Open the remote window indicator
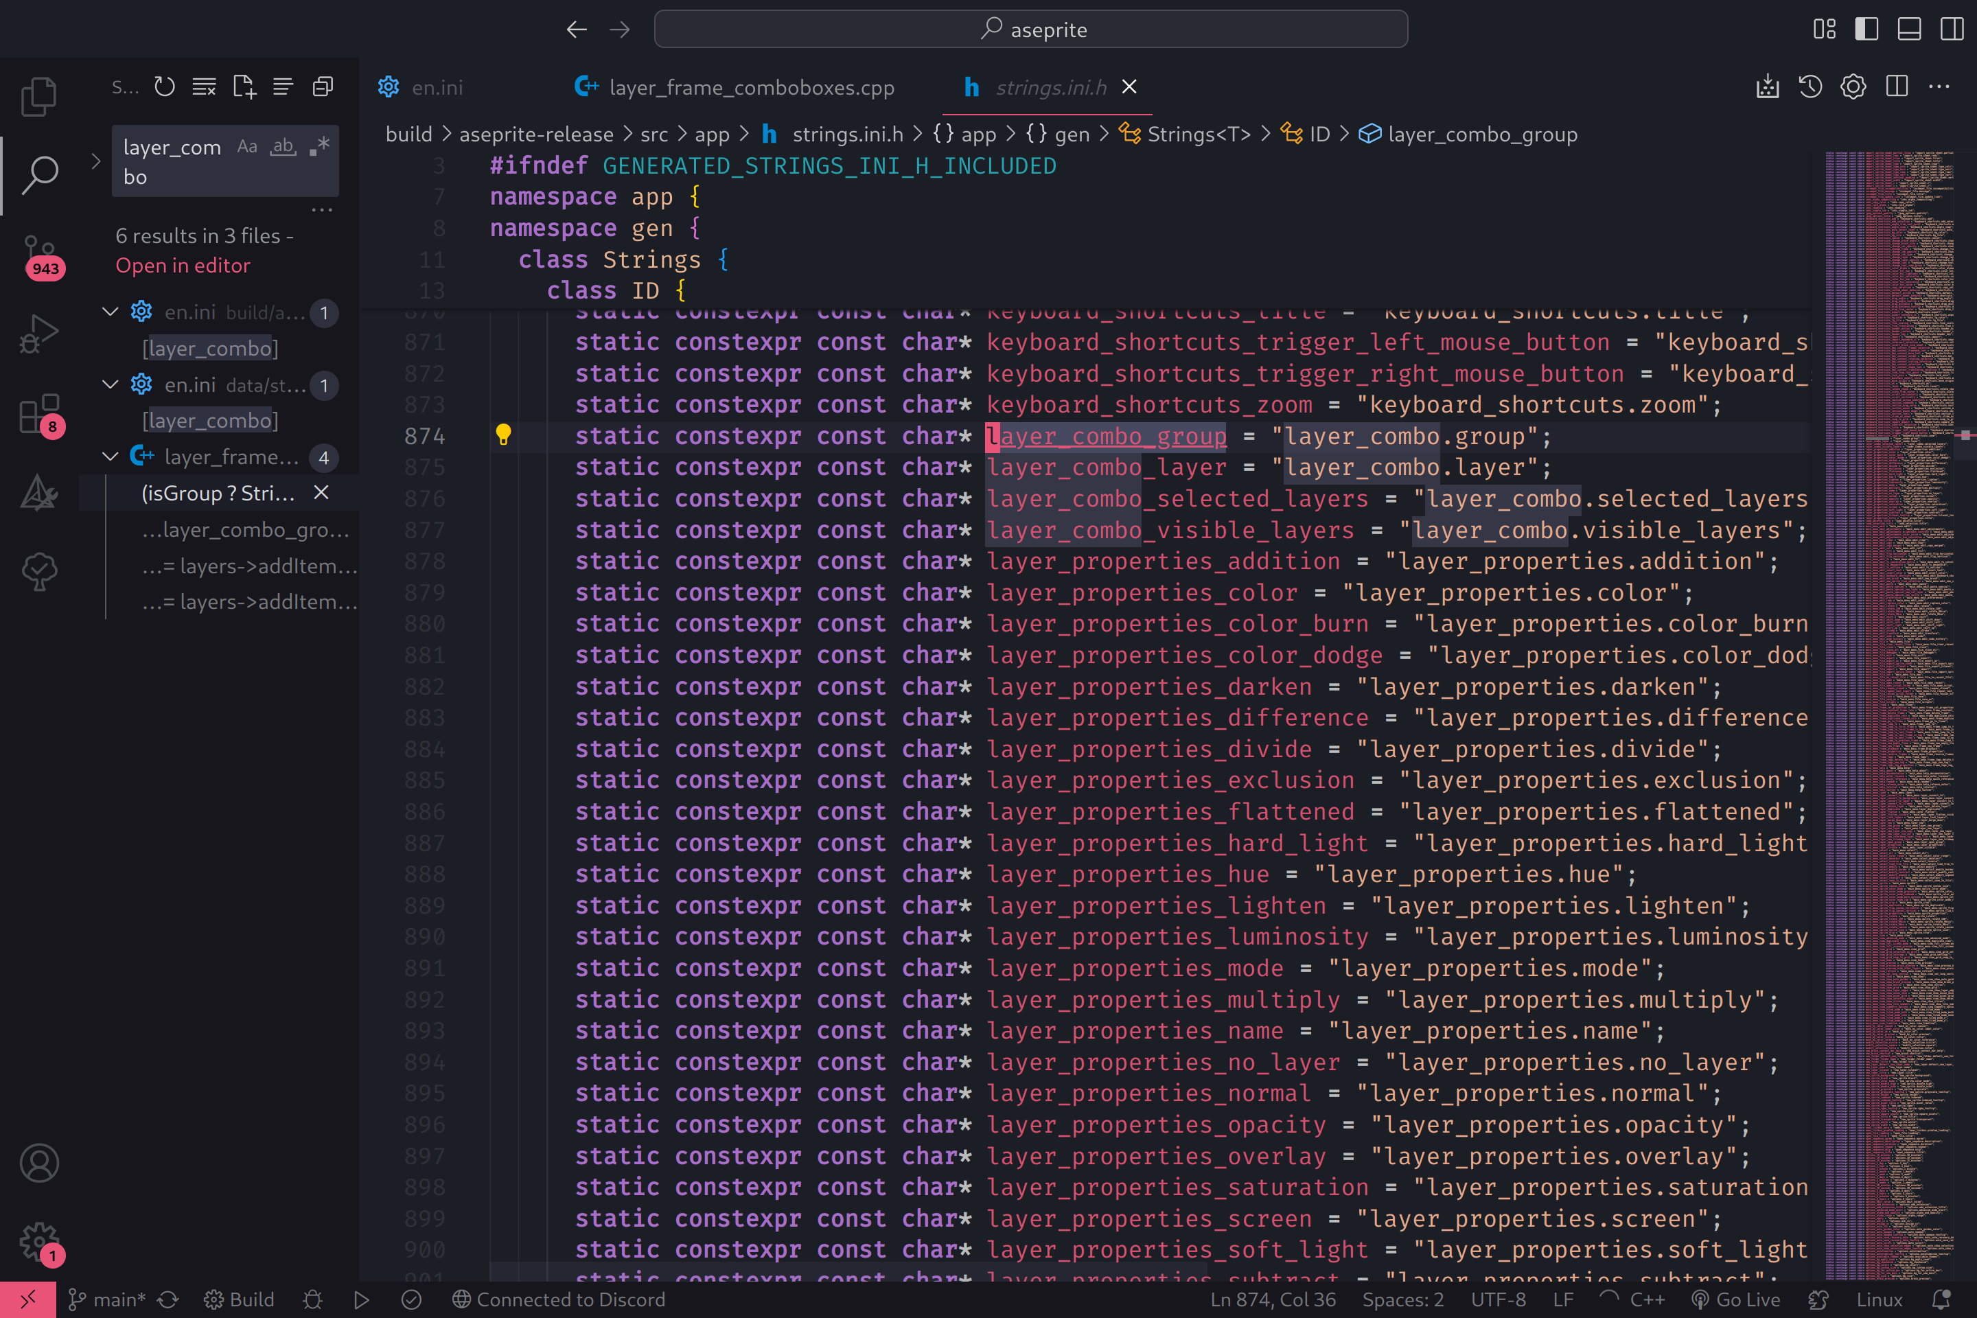Screen dimensions: 1977x1318 pos(27,1299)
